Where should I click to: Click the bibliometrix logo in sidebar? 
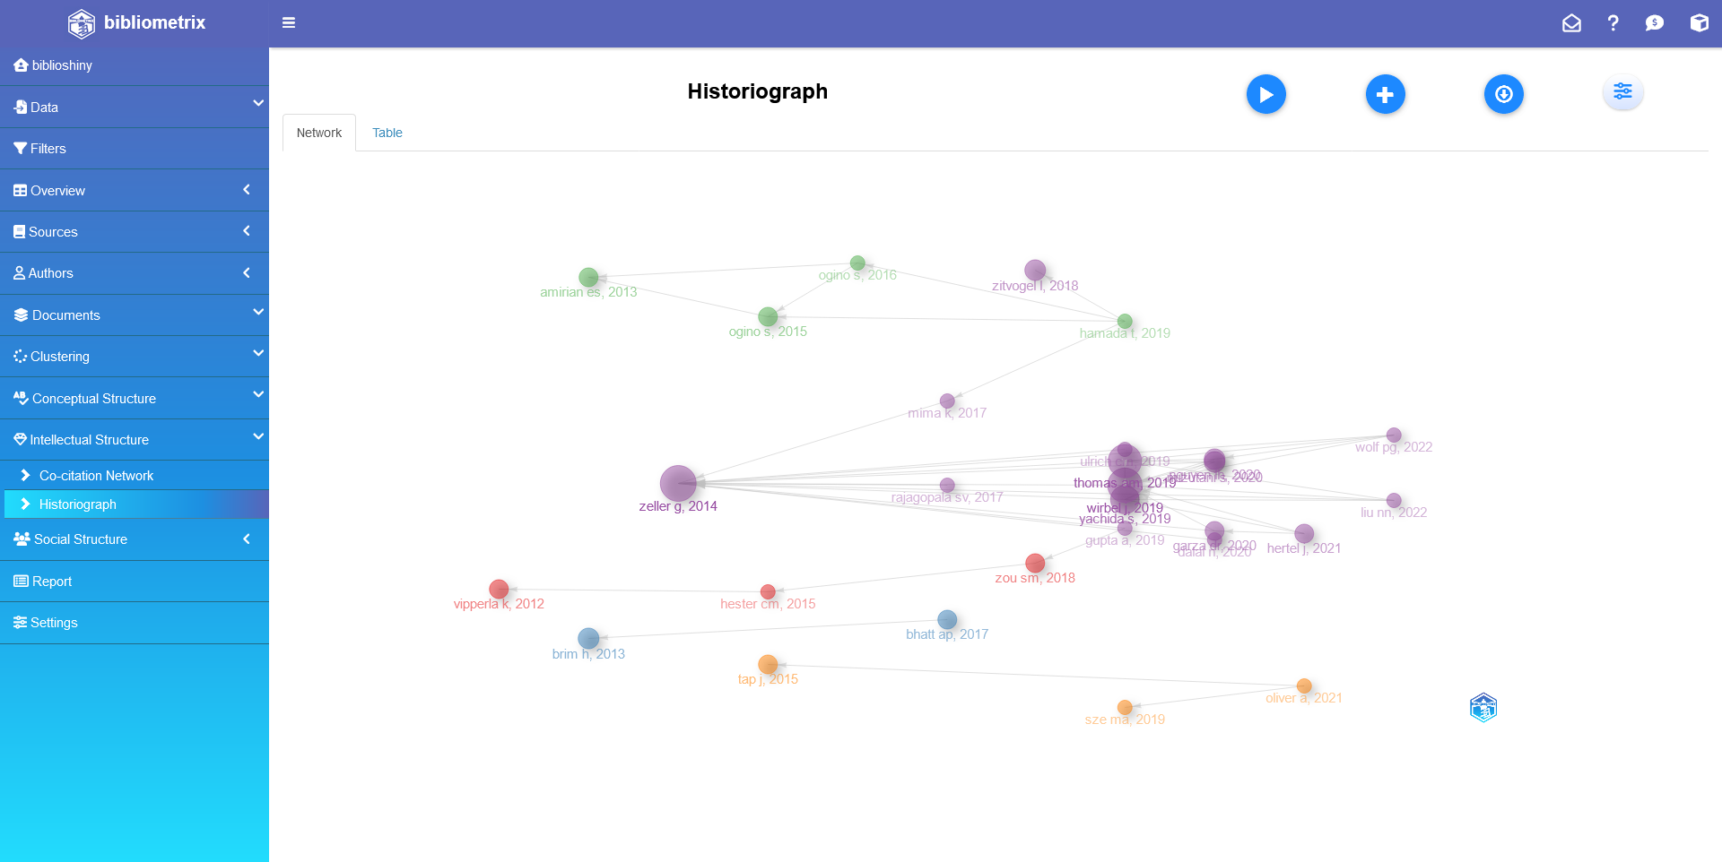(136, 23)
